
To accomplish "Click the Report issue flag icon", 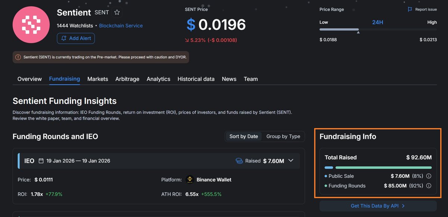I will point(410,9).
